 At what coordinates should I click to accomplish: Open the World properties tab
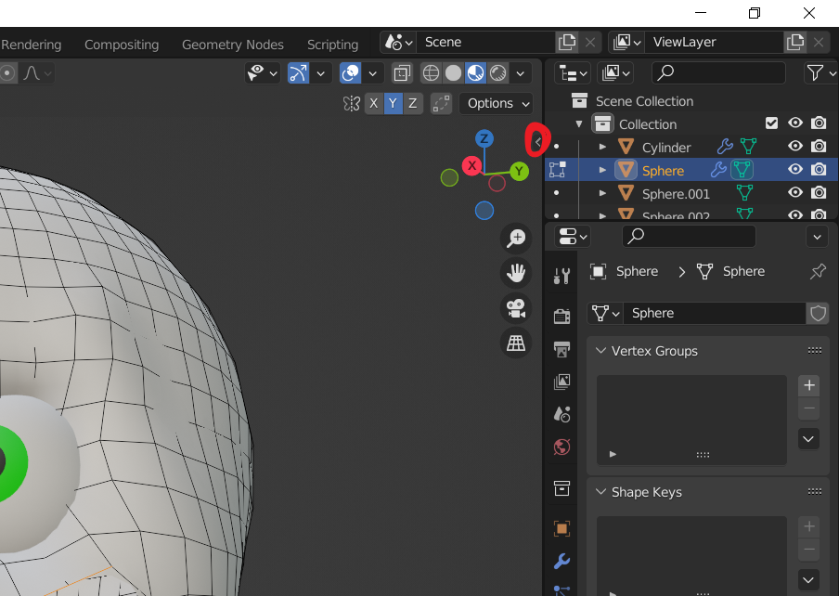(x=561, y=447)
